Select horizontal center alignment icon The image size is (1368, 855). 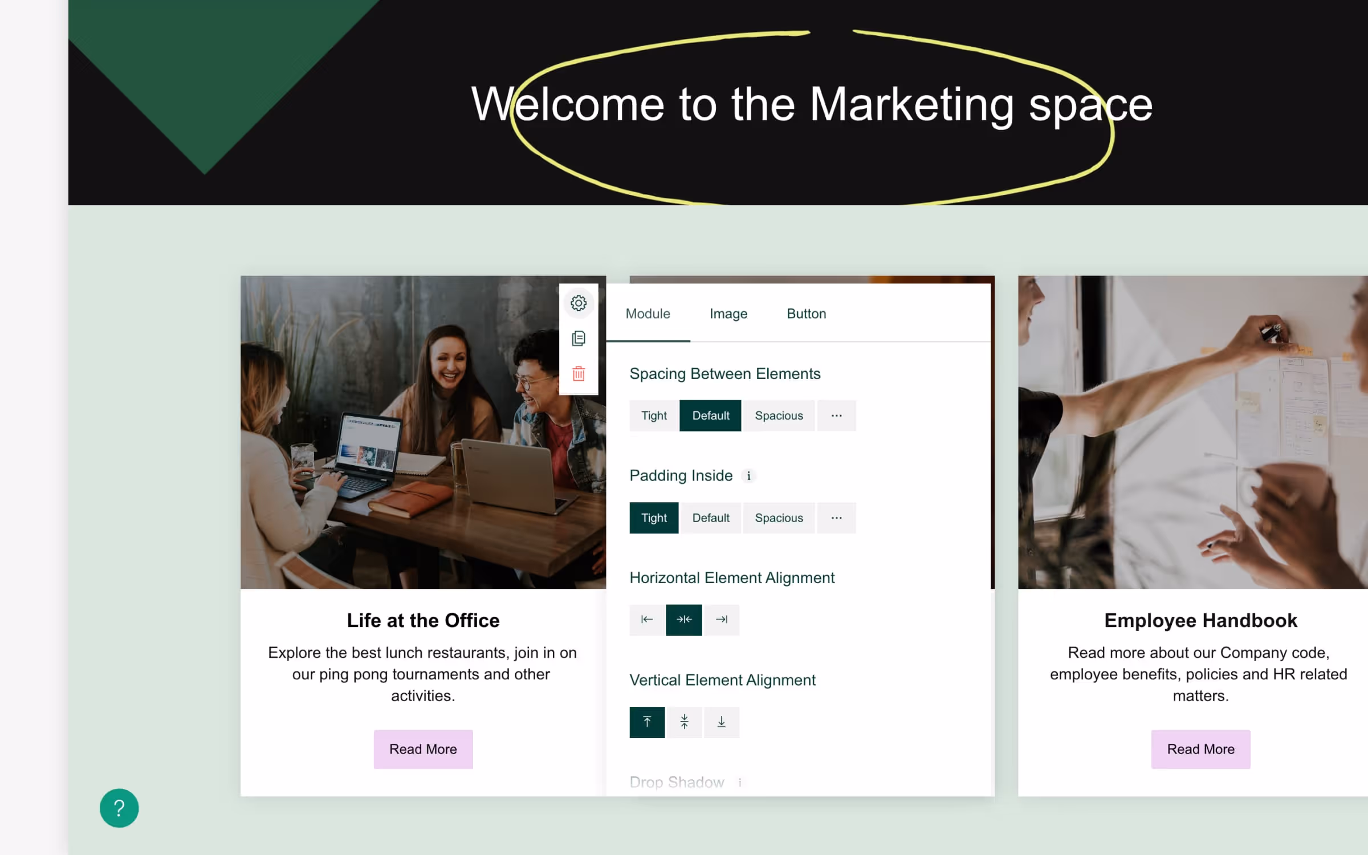pyautogui.click(x=684, y=620)
